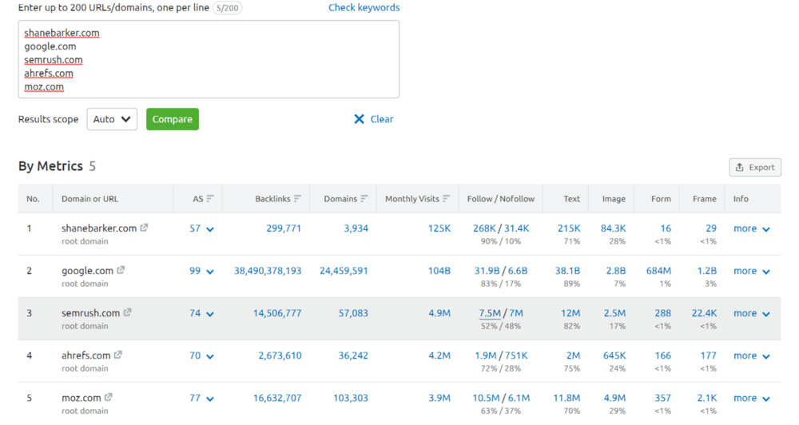Open moz.com domain link in table

pyautogui.click(x=81, y=398)
